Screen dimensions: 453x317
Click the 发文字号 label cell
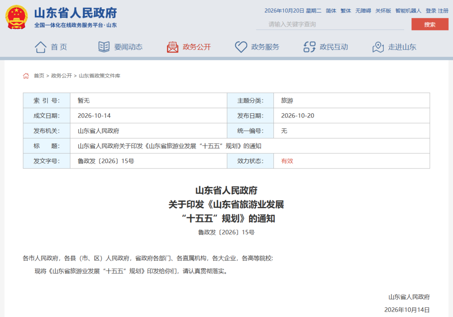pyautogui.click(x=47, y=161)
